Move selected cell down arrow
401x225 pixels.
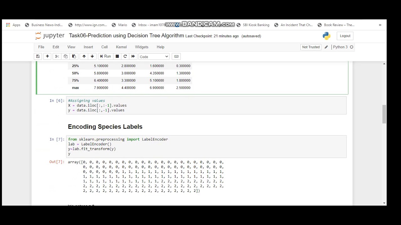92,57
